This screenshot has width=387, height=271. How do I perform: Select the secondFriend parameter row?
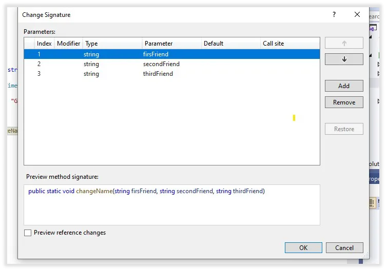(x=172, y=64)
